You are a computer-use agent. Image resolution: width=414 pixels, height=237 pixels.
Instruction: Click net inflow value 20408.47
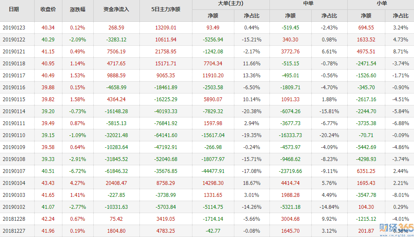[116, 183]
